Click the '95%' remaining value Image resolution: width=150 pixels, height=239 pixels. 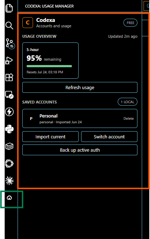click(x=34, y=58)
